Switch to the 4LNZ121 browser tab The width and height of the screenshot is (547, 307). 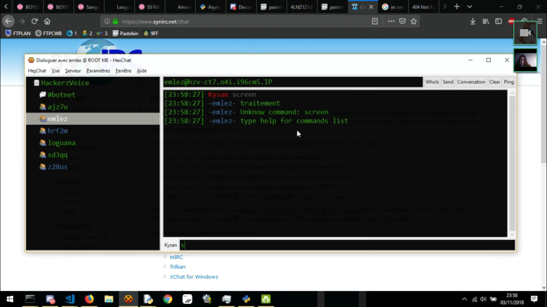(x=302, y=7)
